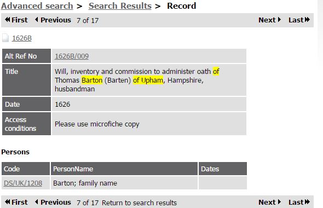Go back to Search Results breadcrumb

click(120, 6)
